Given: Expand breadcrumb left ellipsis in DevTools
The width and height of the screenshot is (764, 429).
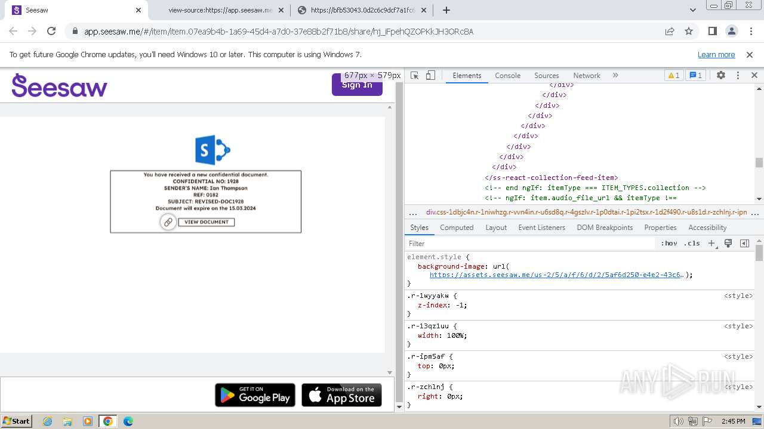Looking at the screenshot, I should (412, 213).
